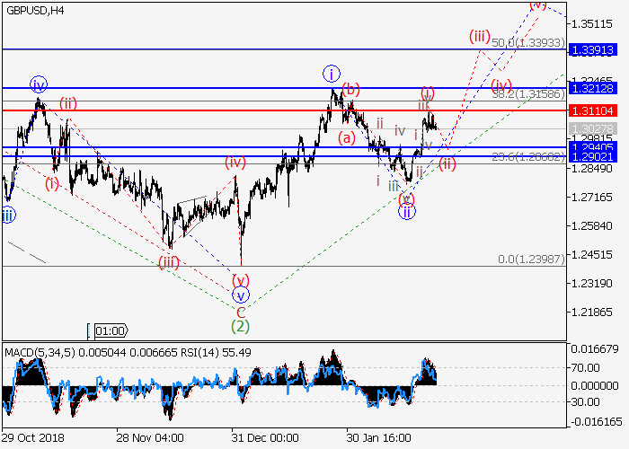Select the green (2) wave label
629x449 pixels.
click(240, 325)
